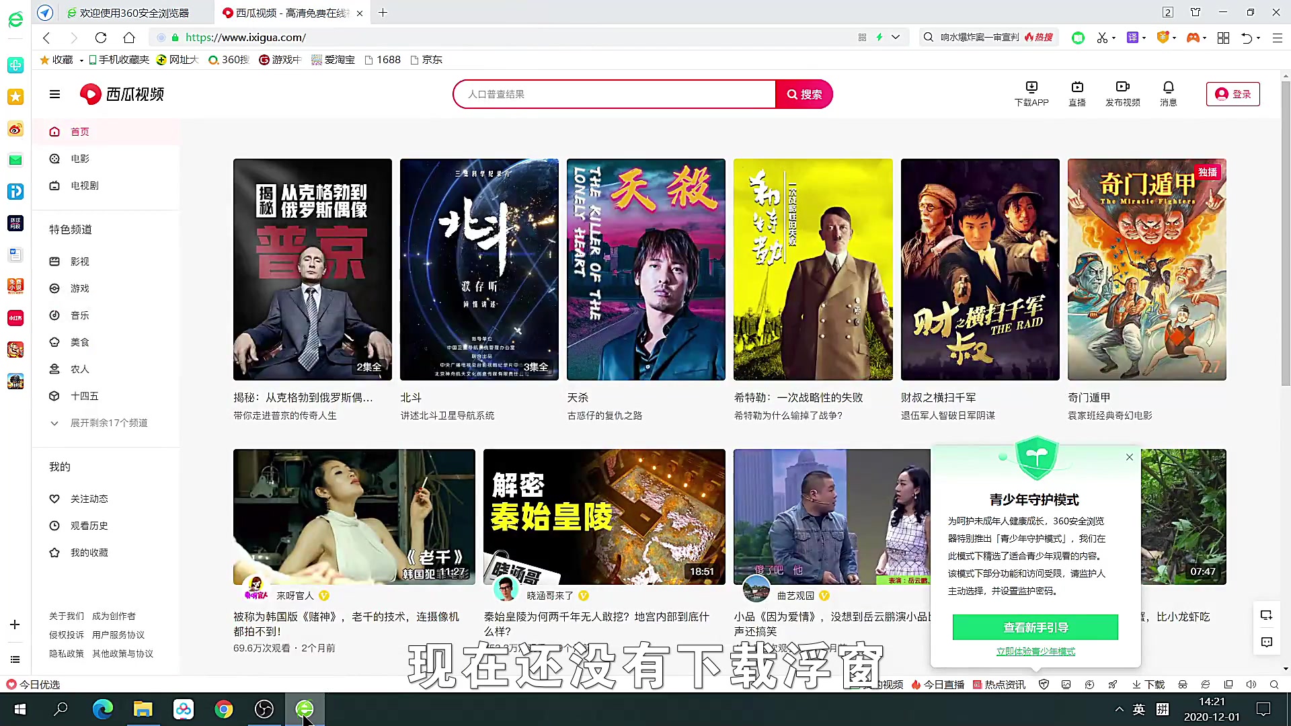Click the 西瓜视频 logo

click(122, 94)
